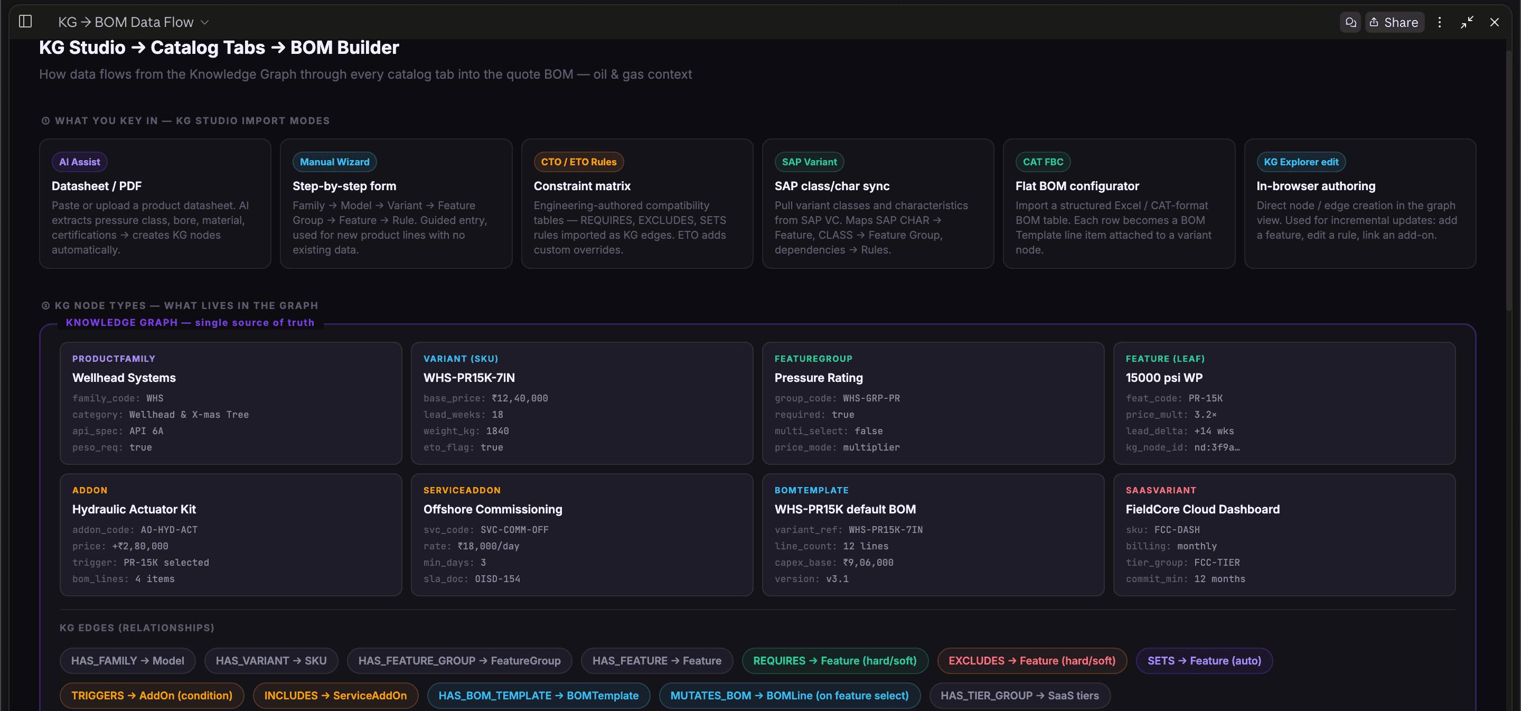1521x711 pixels.
Task: Select the Manual Wizard badge
Action: (x=334, y=162)
